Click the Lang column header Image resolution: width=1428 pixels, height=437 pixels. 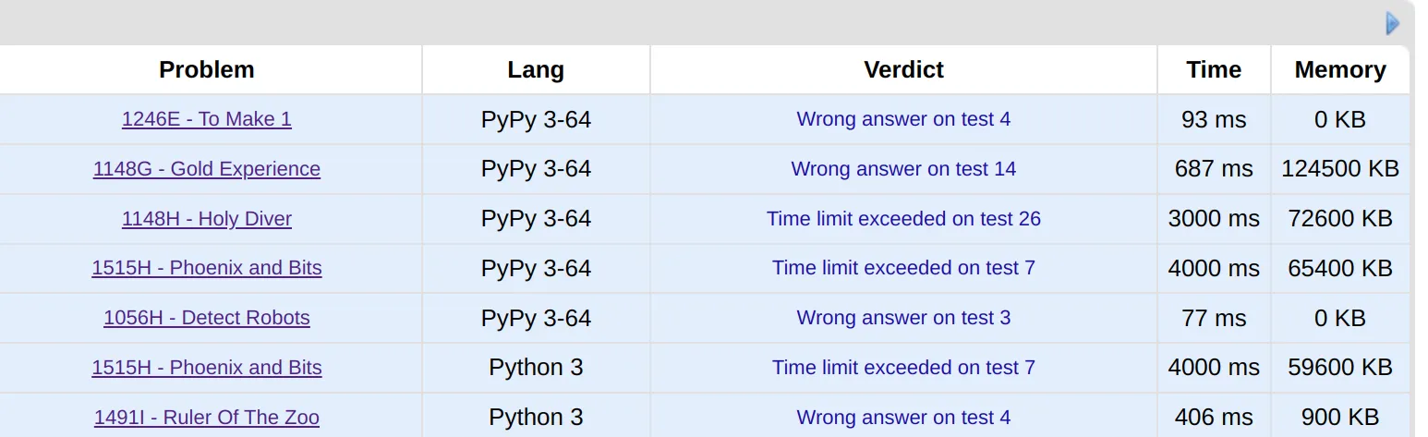536,70
